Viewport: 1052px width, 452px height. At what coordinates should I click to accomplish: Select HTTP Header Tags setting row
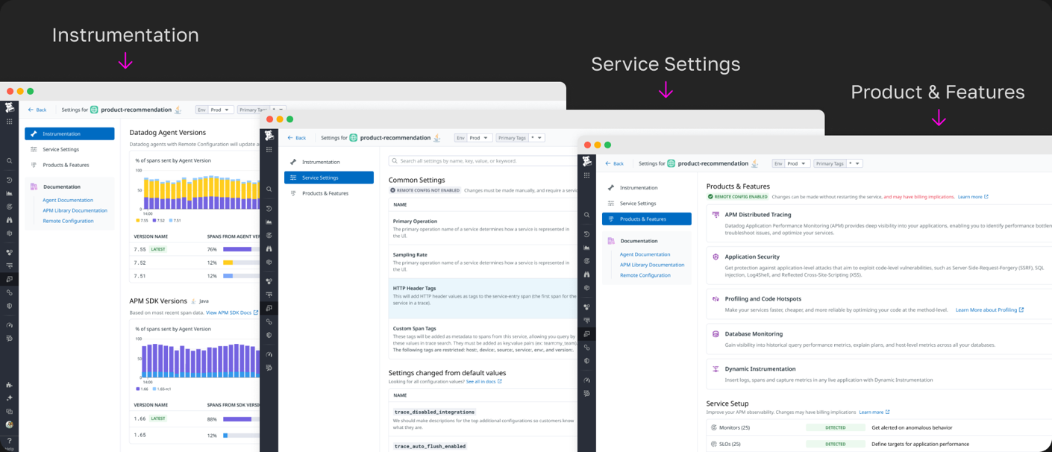[483, 298]
